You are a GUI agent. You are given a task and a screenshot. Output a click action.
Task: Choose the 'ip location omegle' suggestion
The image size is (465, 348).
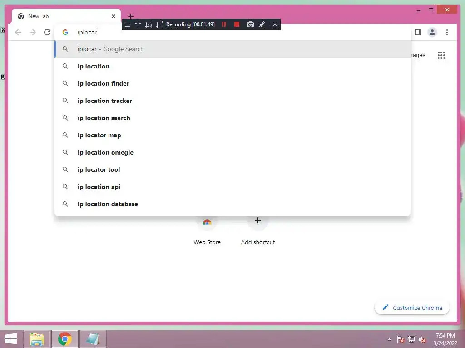tap(233, 152)
